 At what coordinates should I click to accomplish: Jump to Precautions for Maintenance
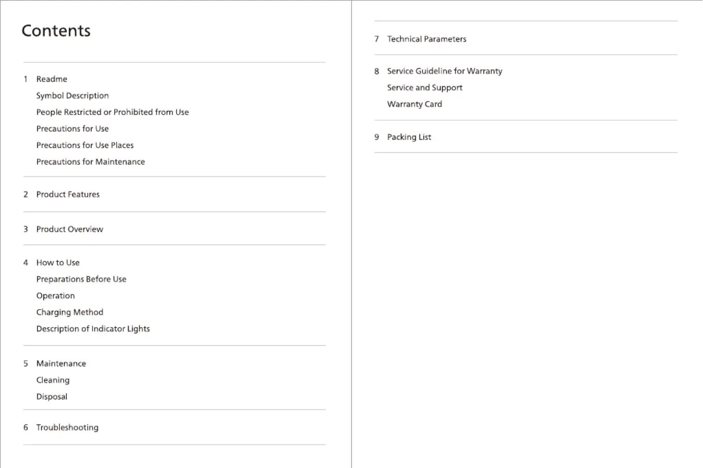point(90,162)
